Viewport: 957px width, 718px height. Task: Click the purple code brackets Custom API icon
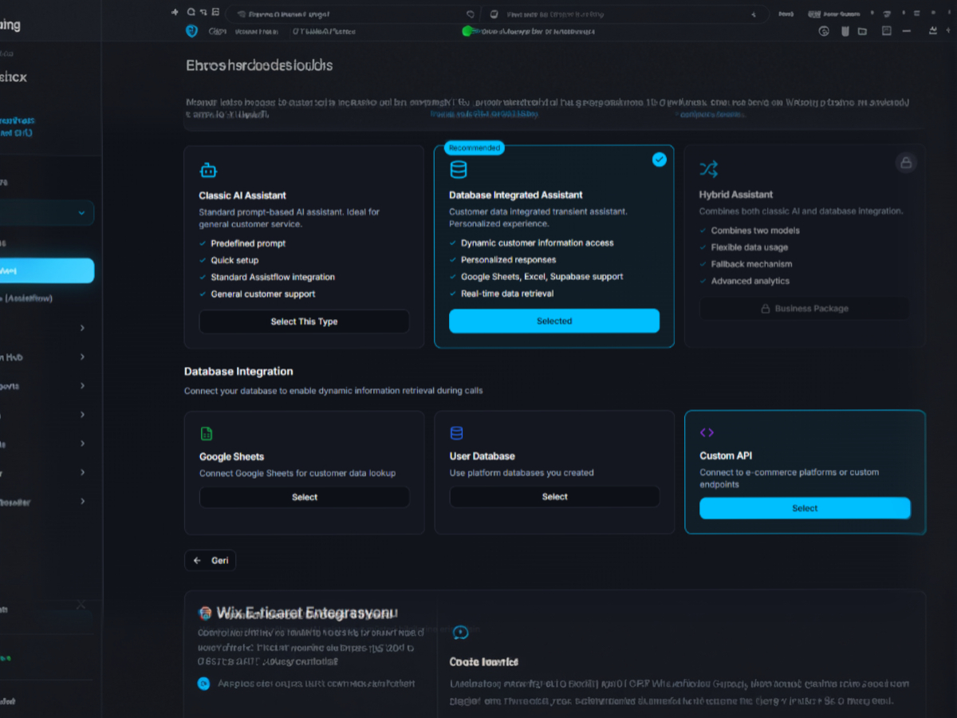[x=707, y=432]
